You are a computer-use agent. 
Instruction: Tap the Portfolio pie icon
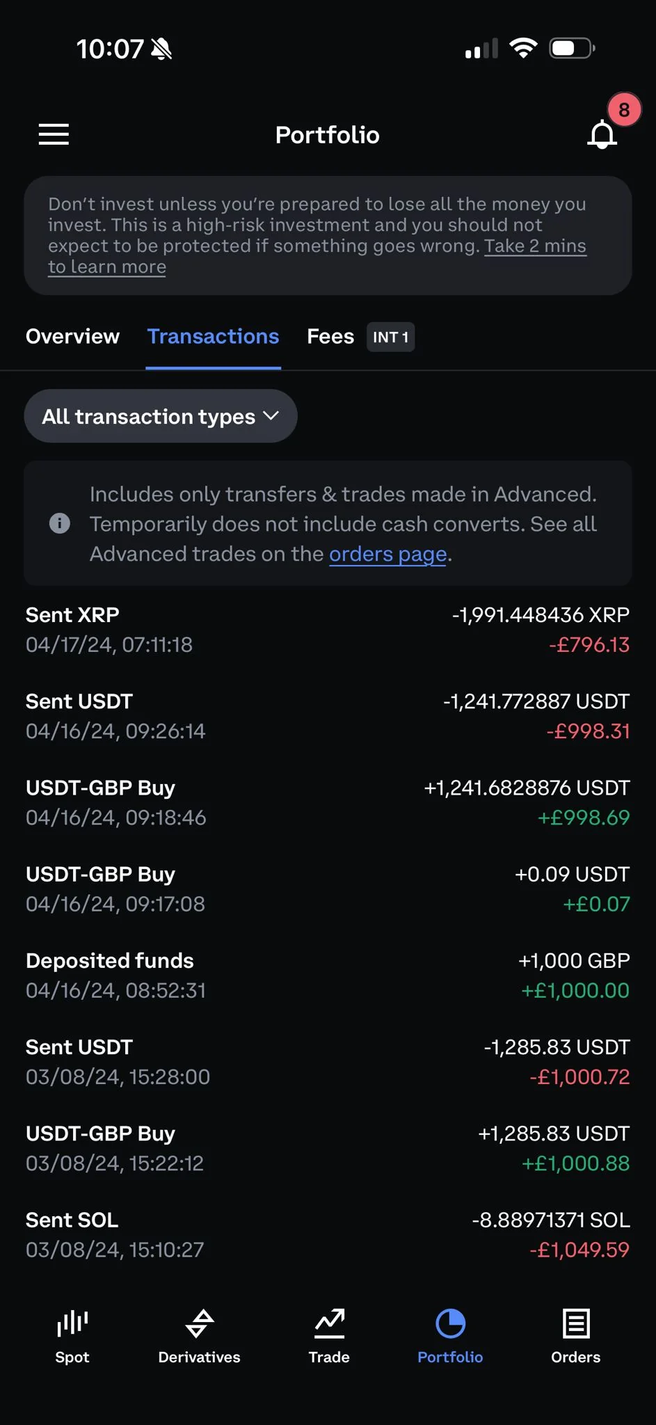(x=450, y=1323)
